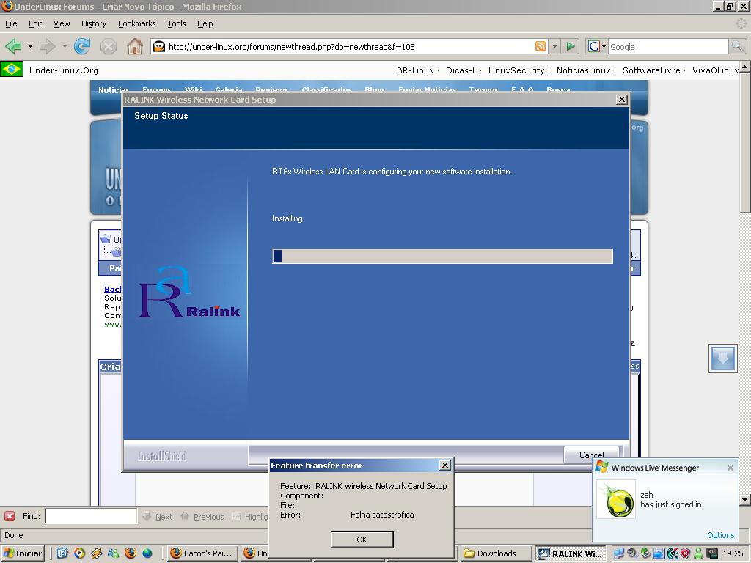Image resolution: width=751 pixels, height=563 pixels.
Task: Open the NoticiasLinux link
Action: 583,70
